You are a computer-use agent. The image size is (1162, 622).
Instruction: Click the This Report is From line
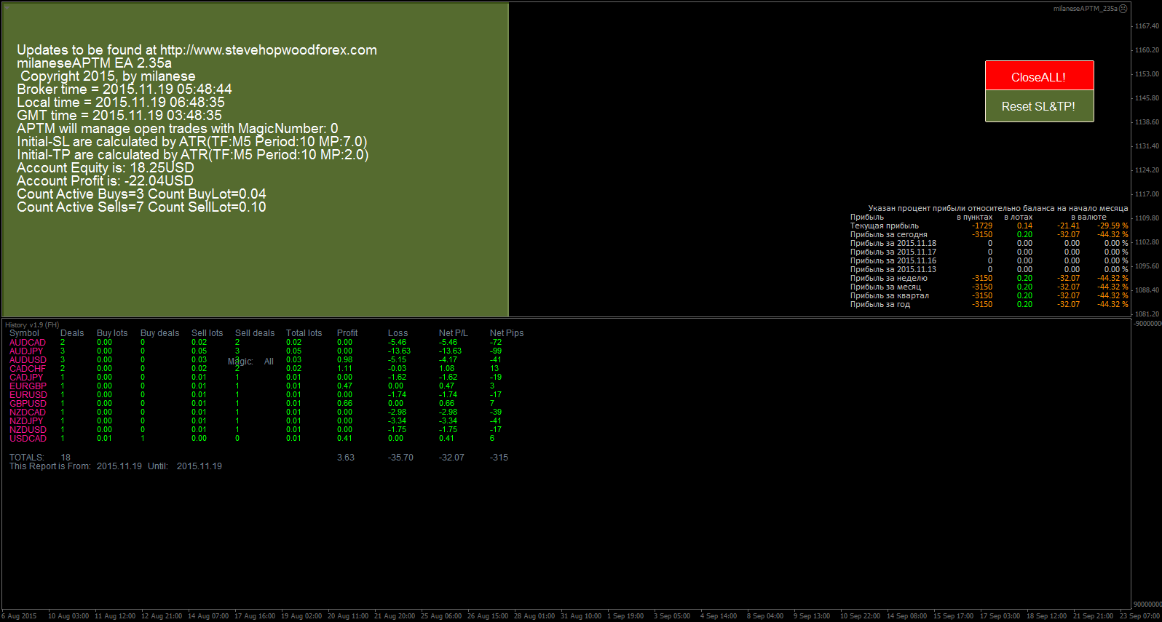click(x=116, y=466)
